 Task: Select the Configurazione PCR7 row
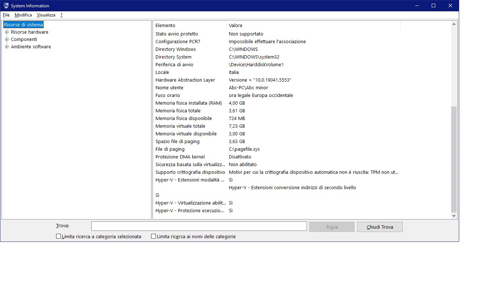(x=278, y=41)
